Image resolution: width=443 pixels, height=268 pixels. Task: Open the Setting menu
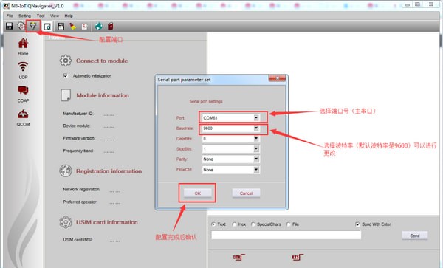pos(24,16)
